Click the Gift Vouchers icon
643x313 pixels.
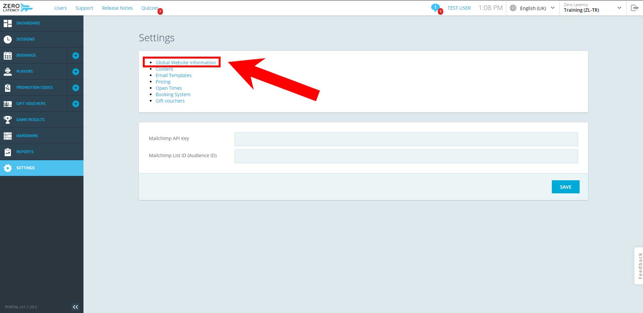tap(8, 104)
